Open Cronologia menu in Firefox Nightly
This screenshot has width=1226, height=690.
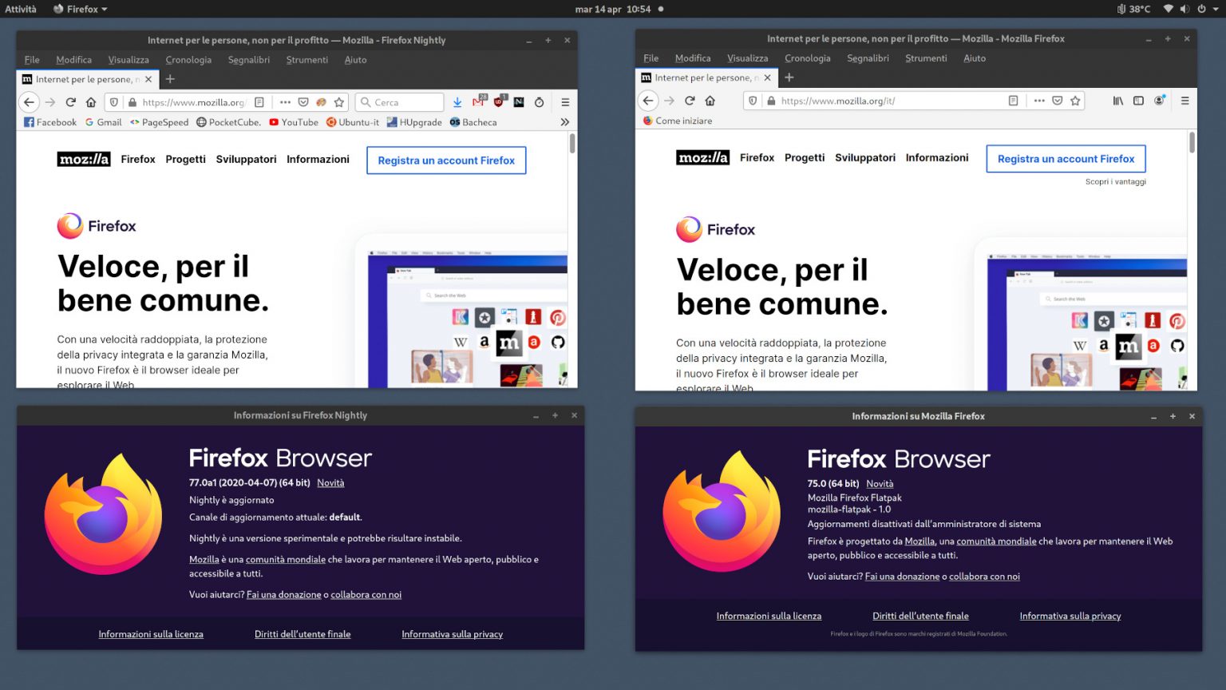click(188, 60)
